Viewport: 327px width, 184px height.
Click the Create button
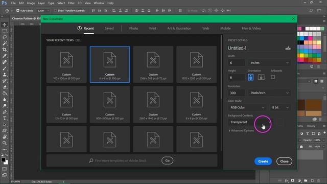(263, 162)
